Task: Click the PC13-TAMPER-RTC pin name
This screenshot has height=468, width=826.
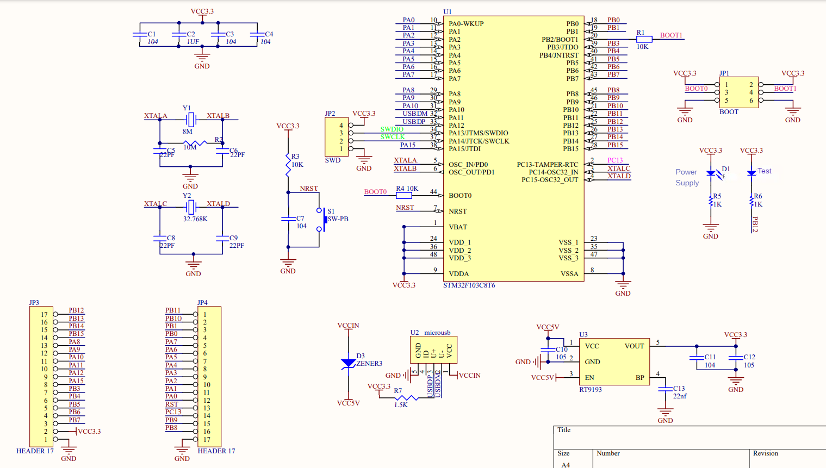Action: 548,165
